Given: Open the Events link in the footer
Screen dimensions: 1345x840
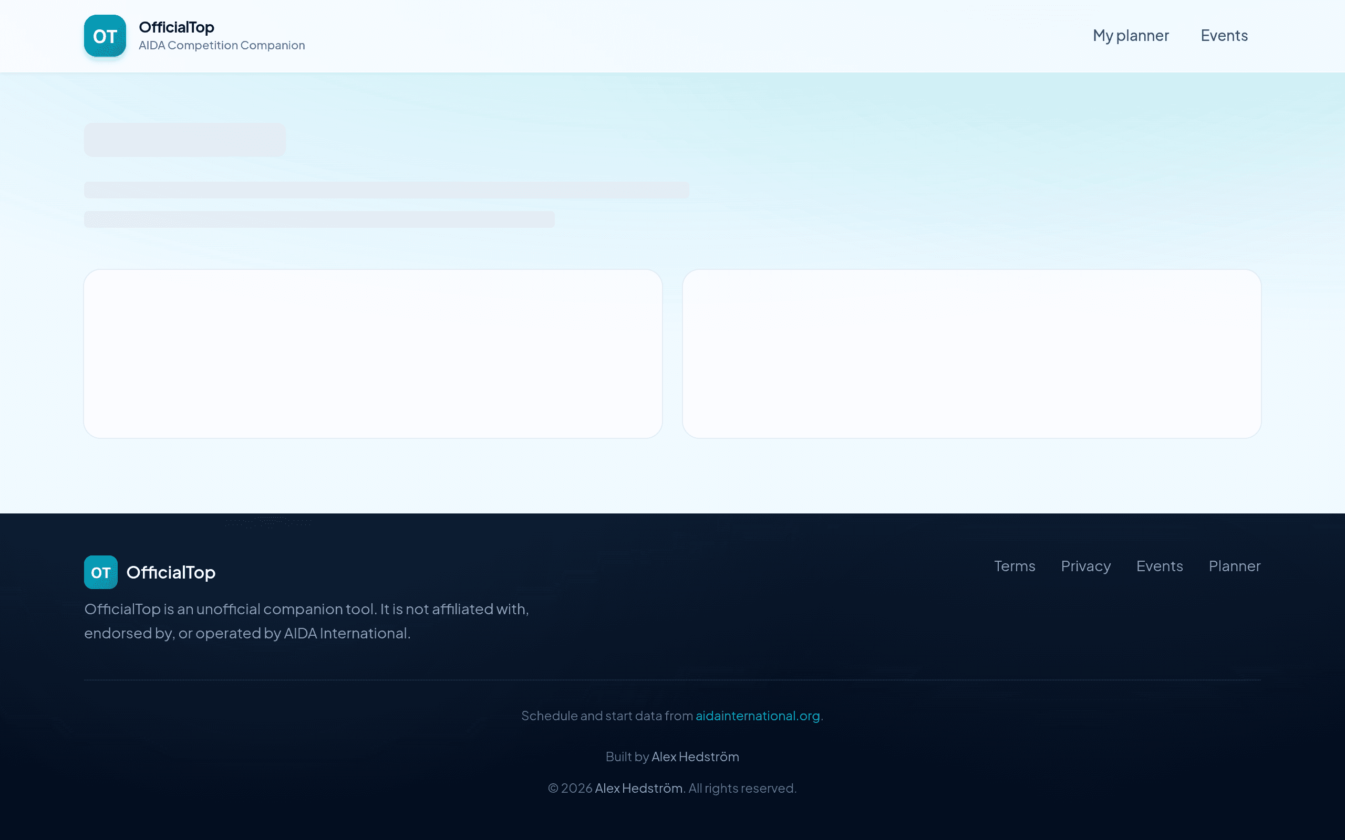Looking at the screenshot, I should pos(1160,566).
